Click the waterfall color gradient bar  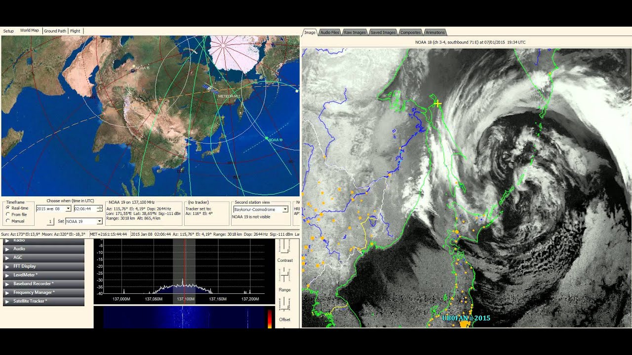270,318
